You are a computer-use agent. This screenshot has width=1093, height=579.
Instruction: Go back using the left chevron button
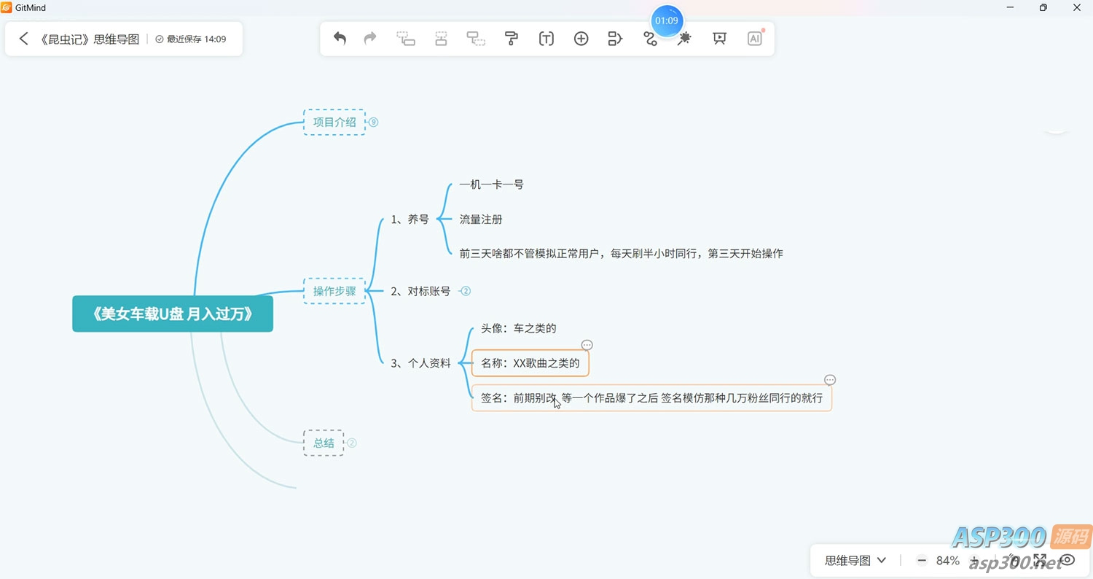[23, 39]
